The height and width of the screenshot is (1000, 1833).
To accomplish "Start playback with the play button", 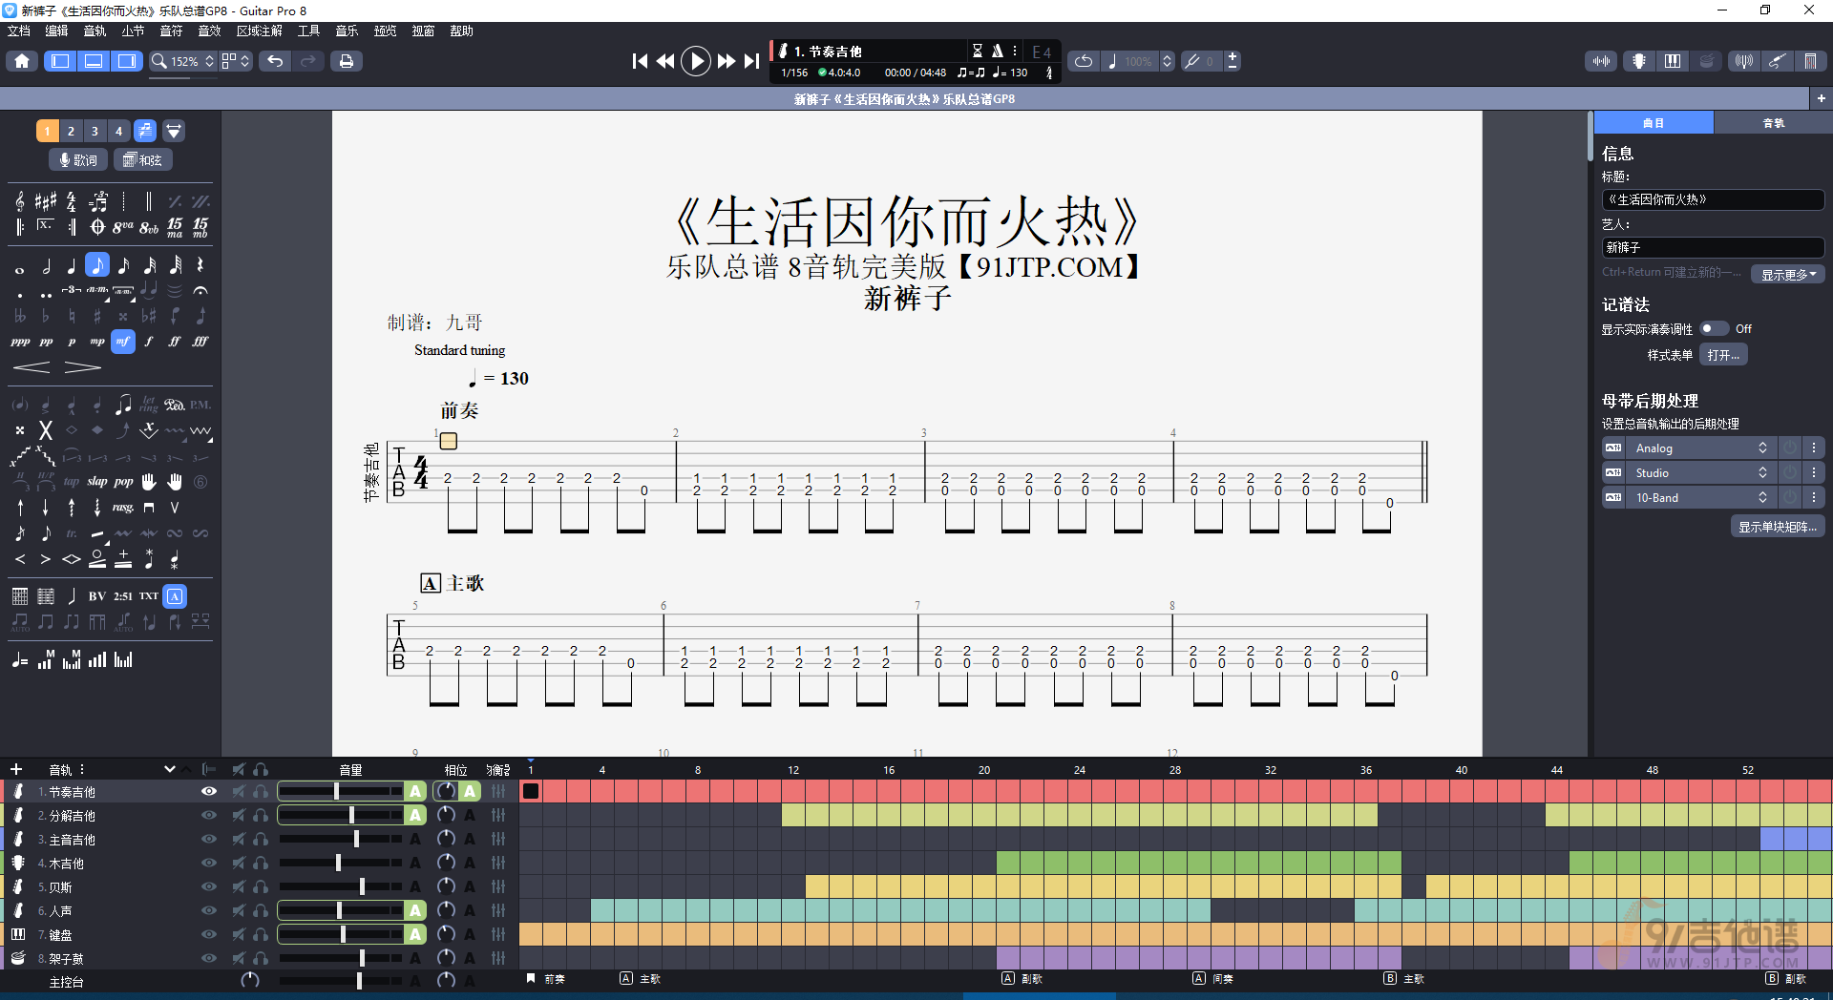I will tap(696, 61).
